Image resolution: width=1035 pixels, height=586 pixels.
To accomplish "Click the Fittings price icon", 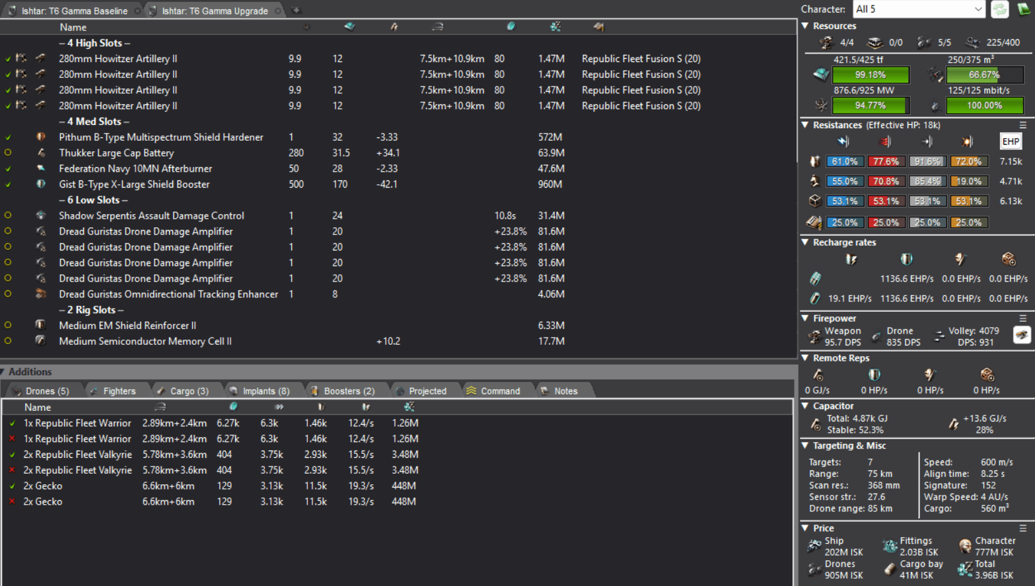I will [890, 546].
